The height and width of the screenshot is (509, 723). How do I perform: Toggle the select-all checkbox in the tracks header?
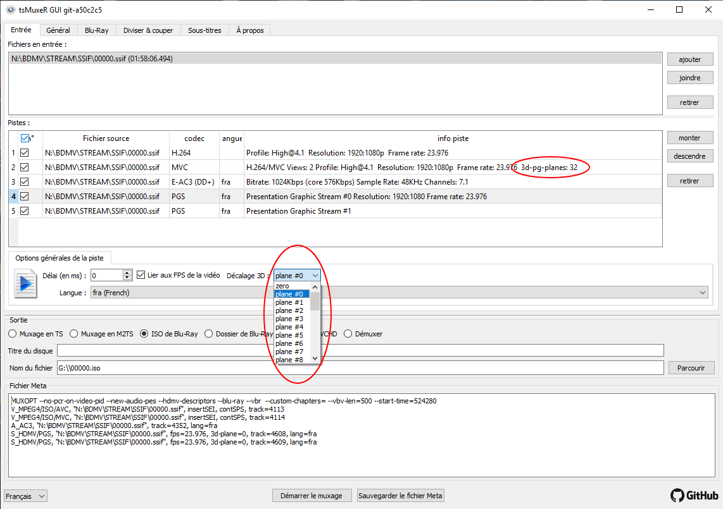(x=25, y=138)
